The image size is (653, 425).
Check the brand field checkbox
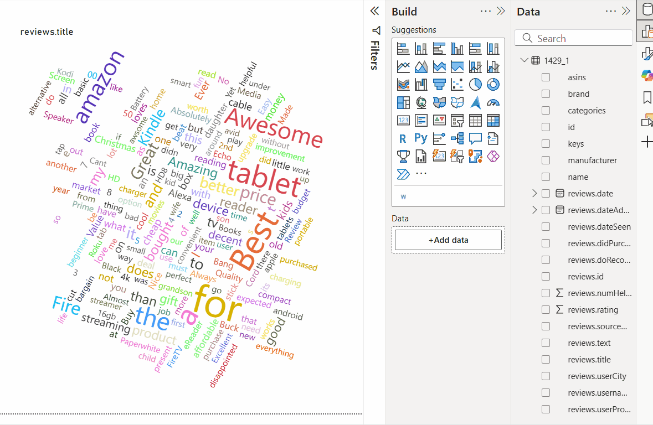pos(546,94)
